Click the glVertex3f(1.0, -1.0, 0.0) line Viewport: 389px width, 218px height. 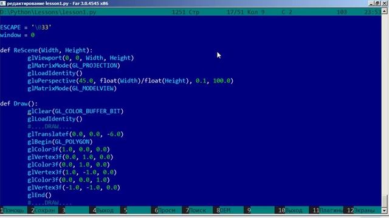click(x=72, y=172)
